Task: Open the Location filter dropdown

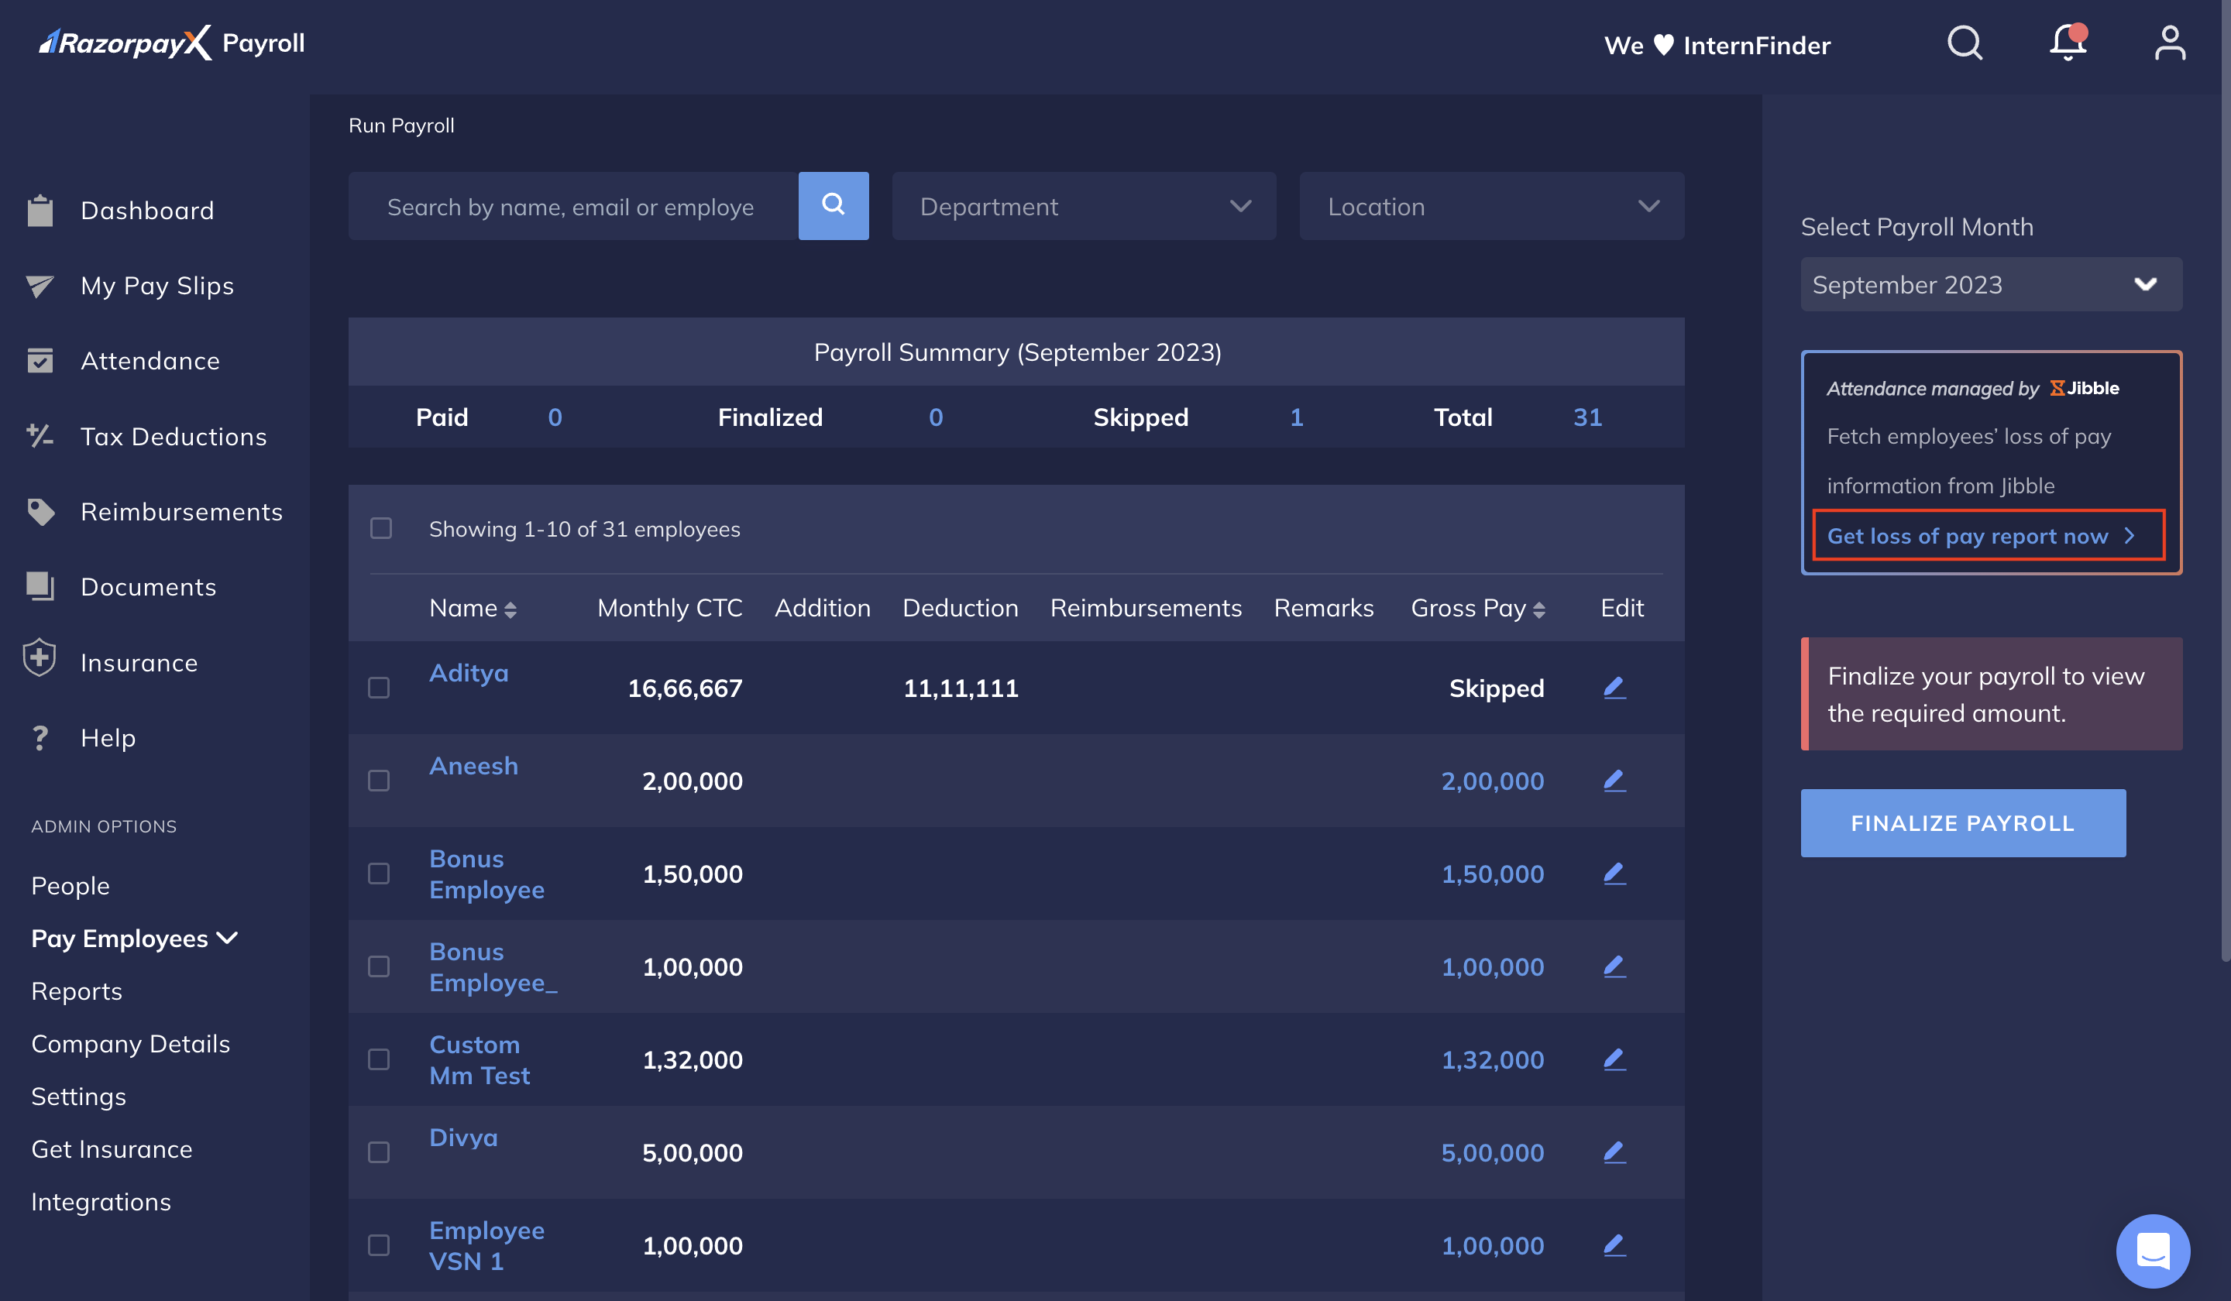Action: tap(1492, 206)
